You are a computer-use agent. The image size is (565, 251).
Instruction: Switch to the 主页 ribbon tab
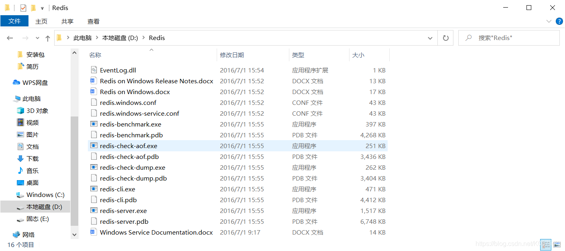[x=41, y=21]
